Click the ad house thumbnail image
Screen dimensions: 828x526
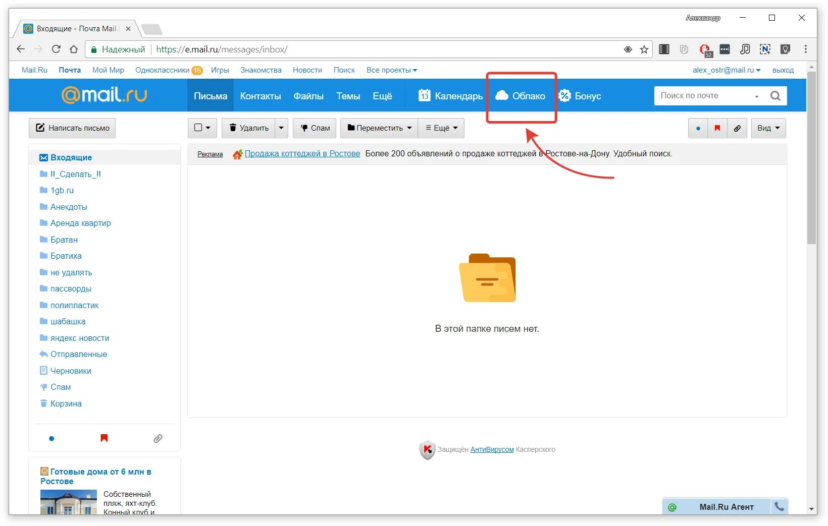pos(69,502)
